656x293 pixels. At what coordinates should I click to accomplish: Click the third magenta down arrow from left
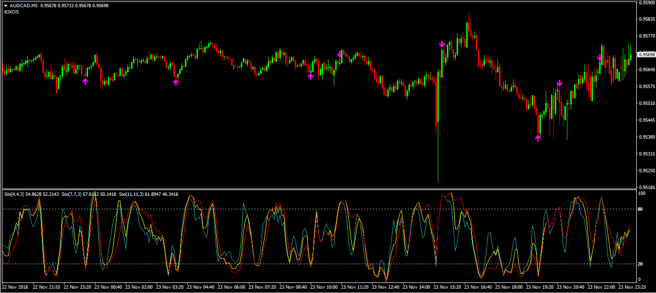point(559,83)
